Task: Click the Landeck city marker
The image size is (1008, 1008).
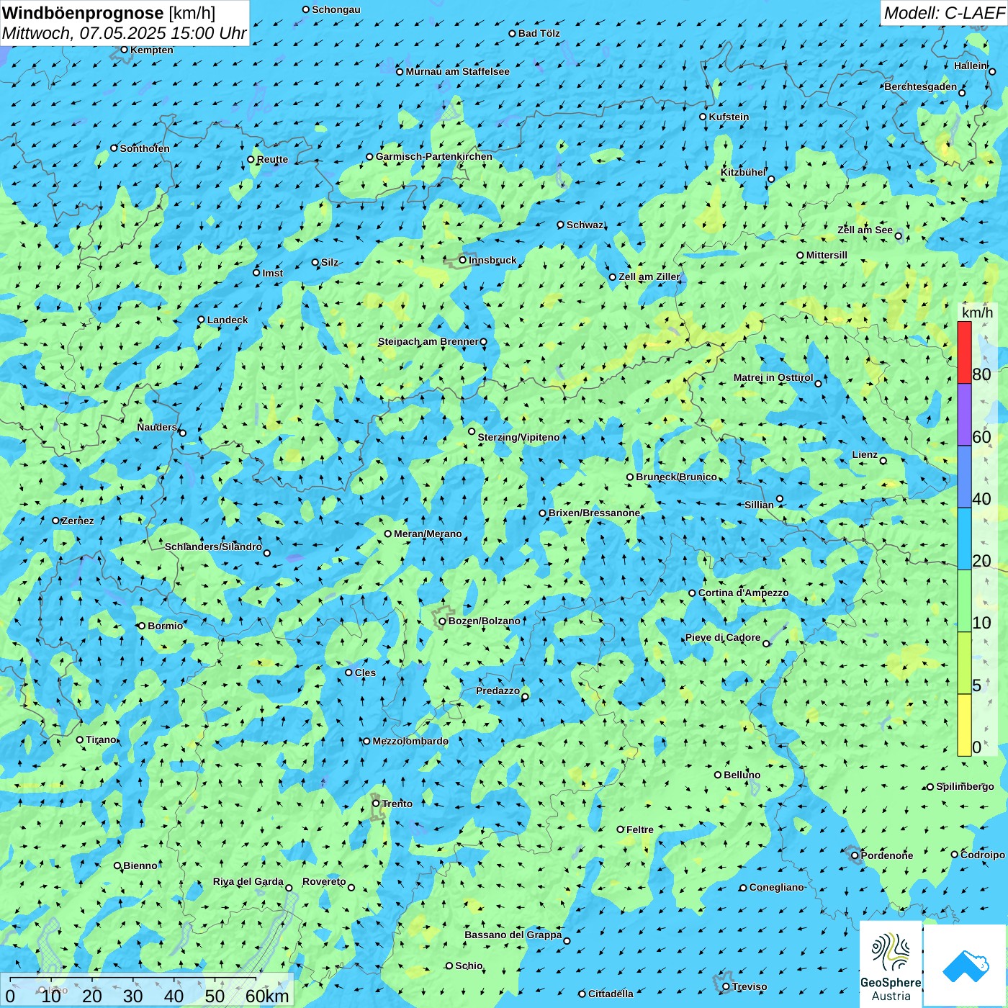Action: pyautogui.click(x=201, y=320)
